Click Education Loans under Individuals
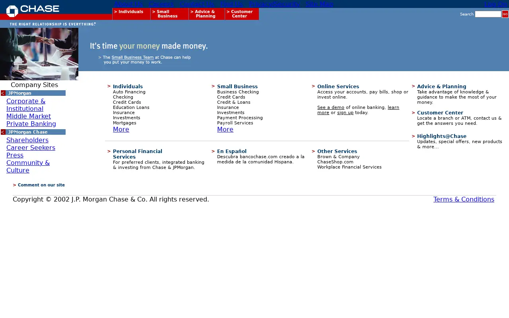509x318 pixels. (131, 108)
